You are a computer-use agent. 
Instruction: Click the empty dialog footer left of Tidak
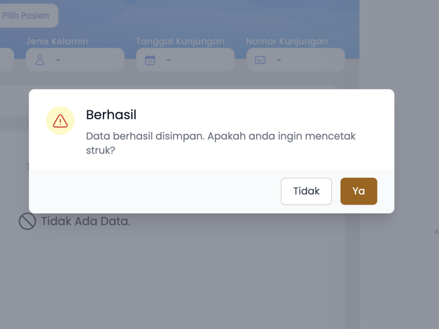(x=151, y=191)
